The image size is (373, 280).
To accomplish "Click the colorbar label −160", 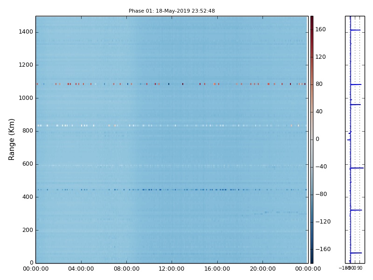I will tap(323, 249).
